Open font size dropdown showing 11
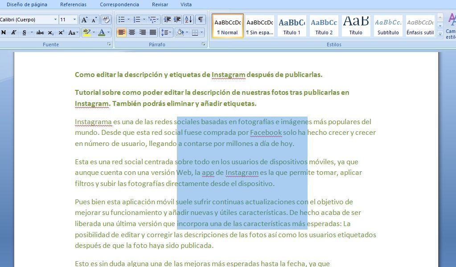 click(74, 20)
